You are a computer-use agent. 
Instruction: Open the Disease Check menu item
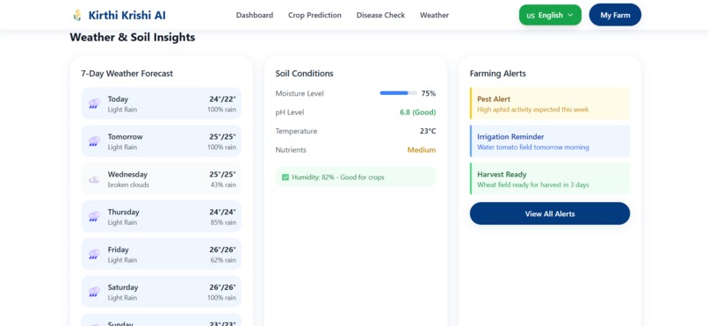pyautogui.click(x=380, y=15)
